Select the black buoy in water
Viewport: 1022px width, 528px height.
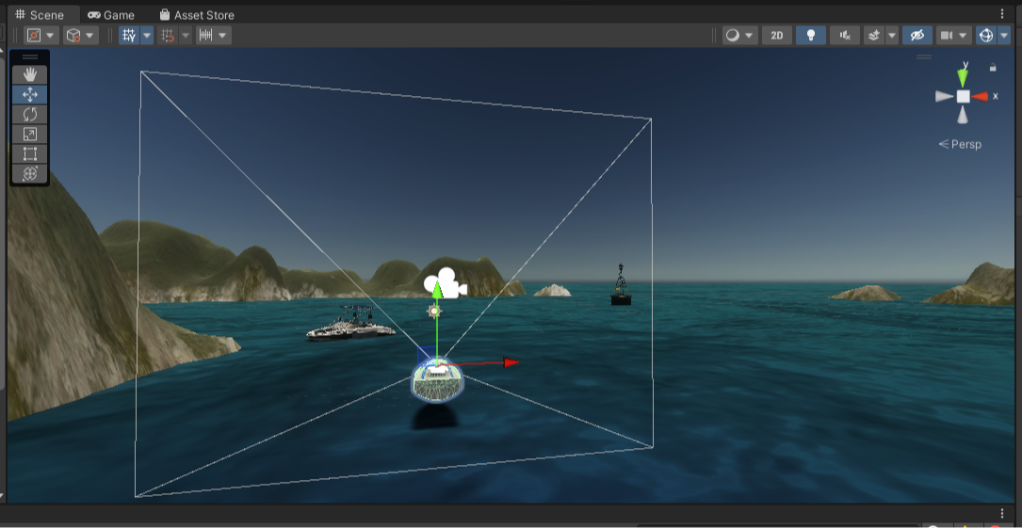(621, 285)
